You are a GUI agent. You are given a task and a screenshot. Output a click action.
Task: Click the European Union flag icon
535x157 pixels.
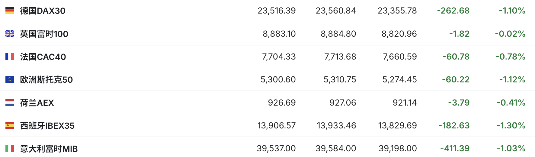click(10, 79)
